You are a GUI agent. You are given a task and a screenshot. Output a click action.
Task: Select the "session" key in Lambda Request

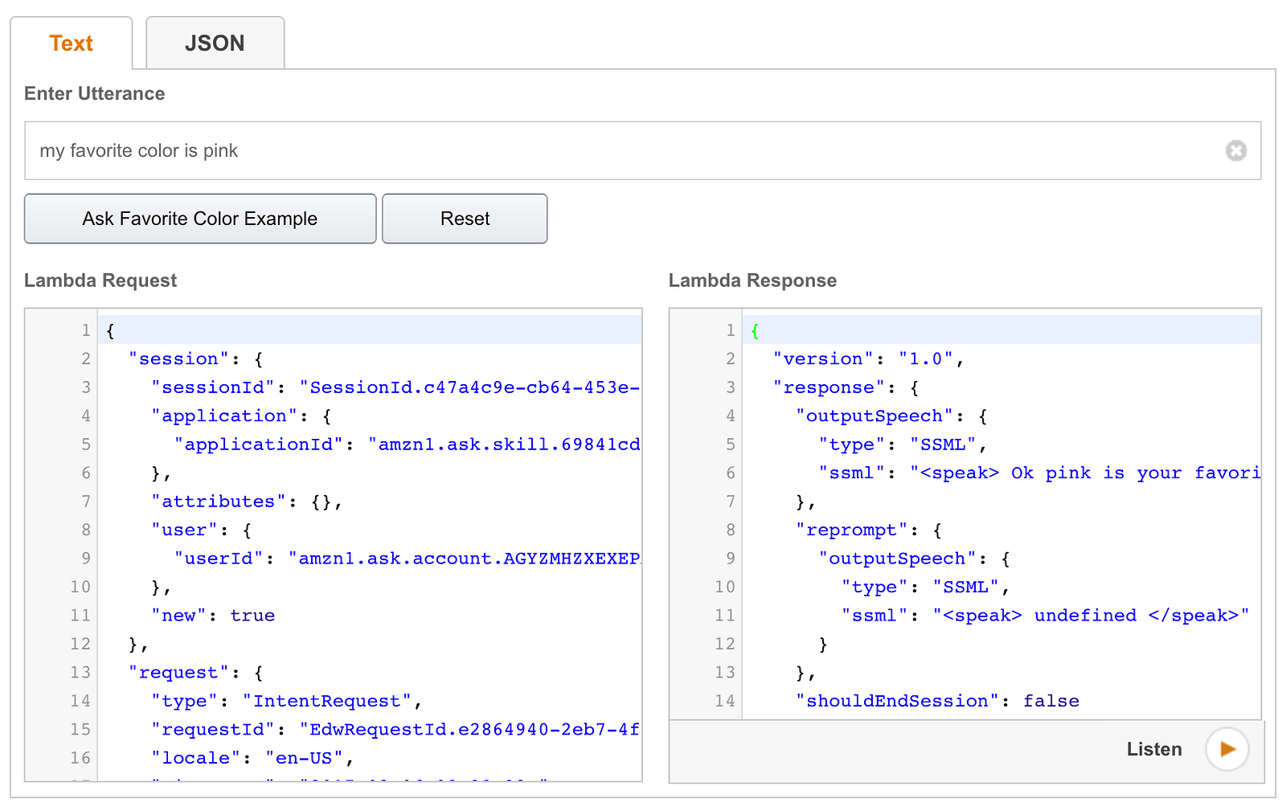(178, 358)
